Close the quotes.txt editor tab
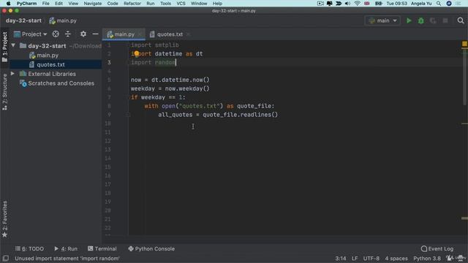The width and height of the screenshot is (468, 263). point(188,34)
